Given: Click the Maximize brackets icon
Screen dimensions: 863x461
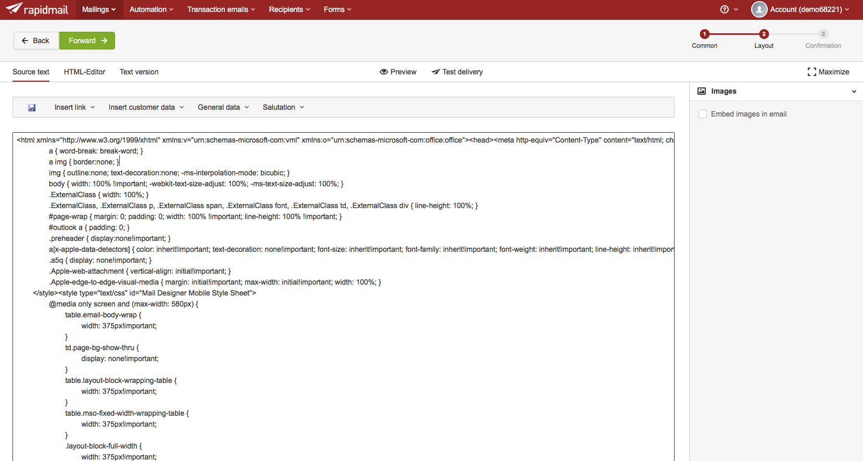Looking at the screenshot, I should pyautogui.click(x=811, y=72).
